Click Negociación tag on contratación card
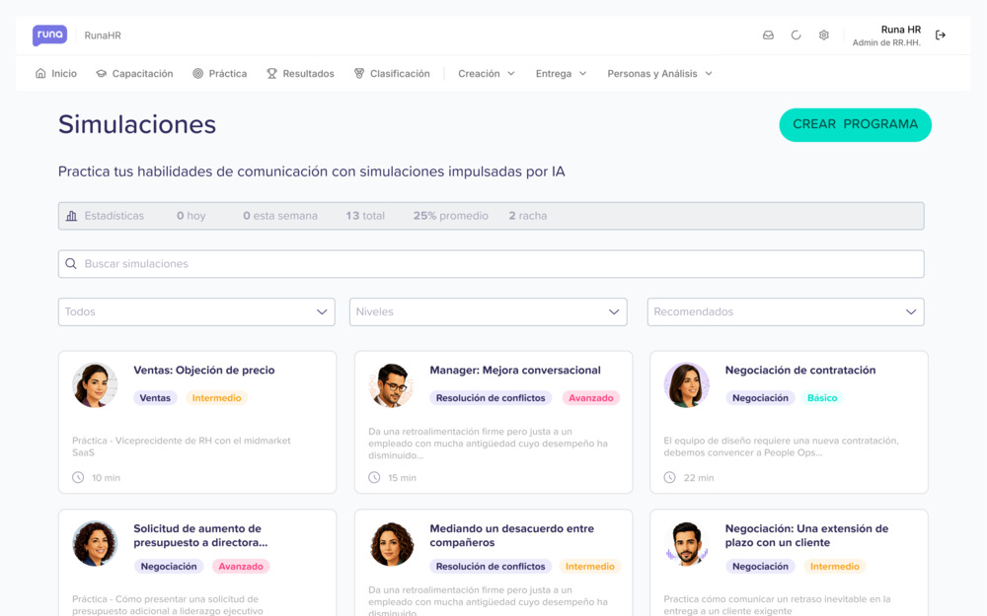The height and width of the screenshot is (616, 987). (x=760, y=398)
